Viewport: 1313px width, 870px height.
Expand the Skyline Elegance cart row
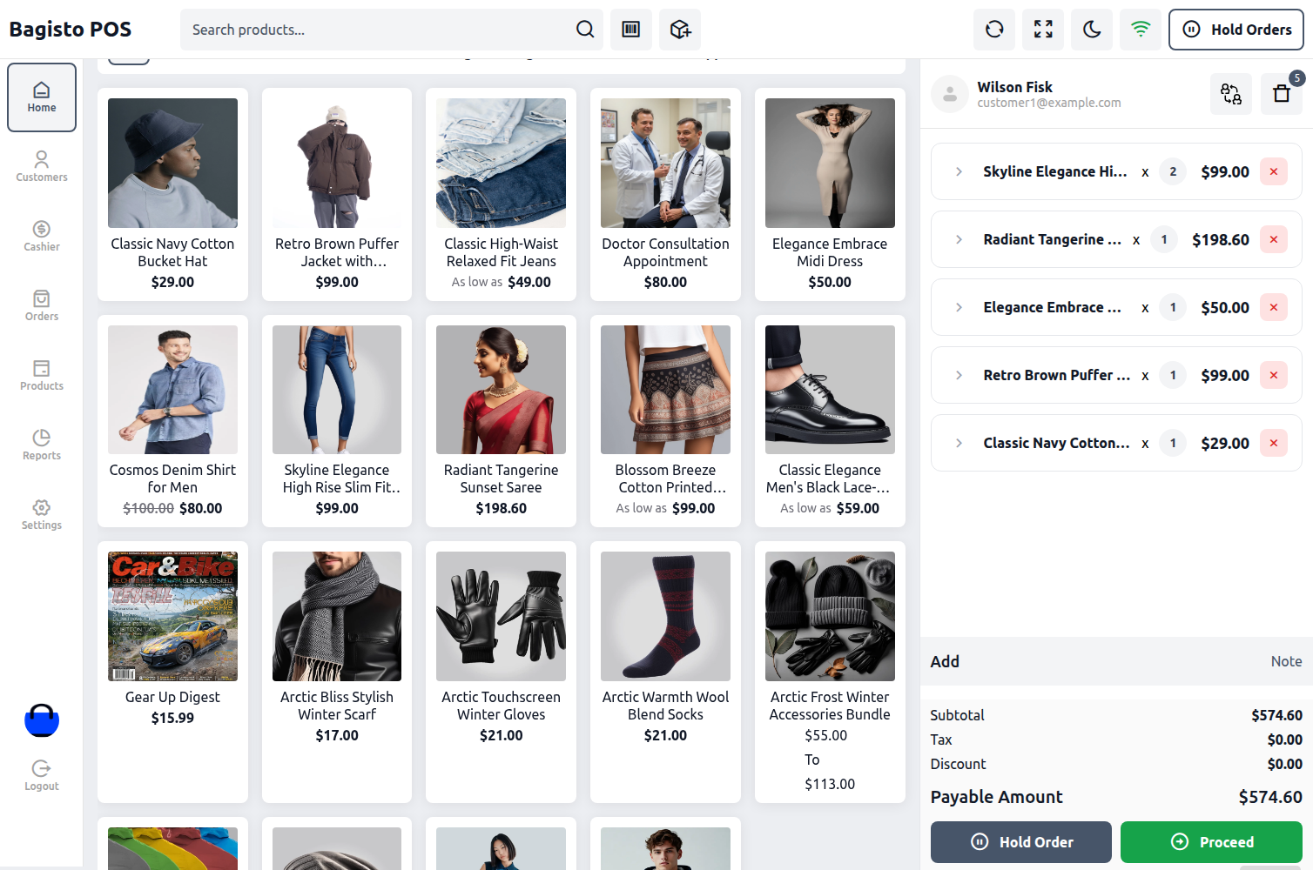point(959,171)
